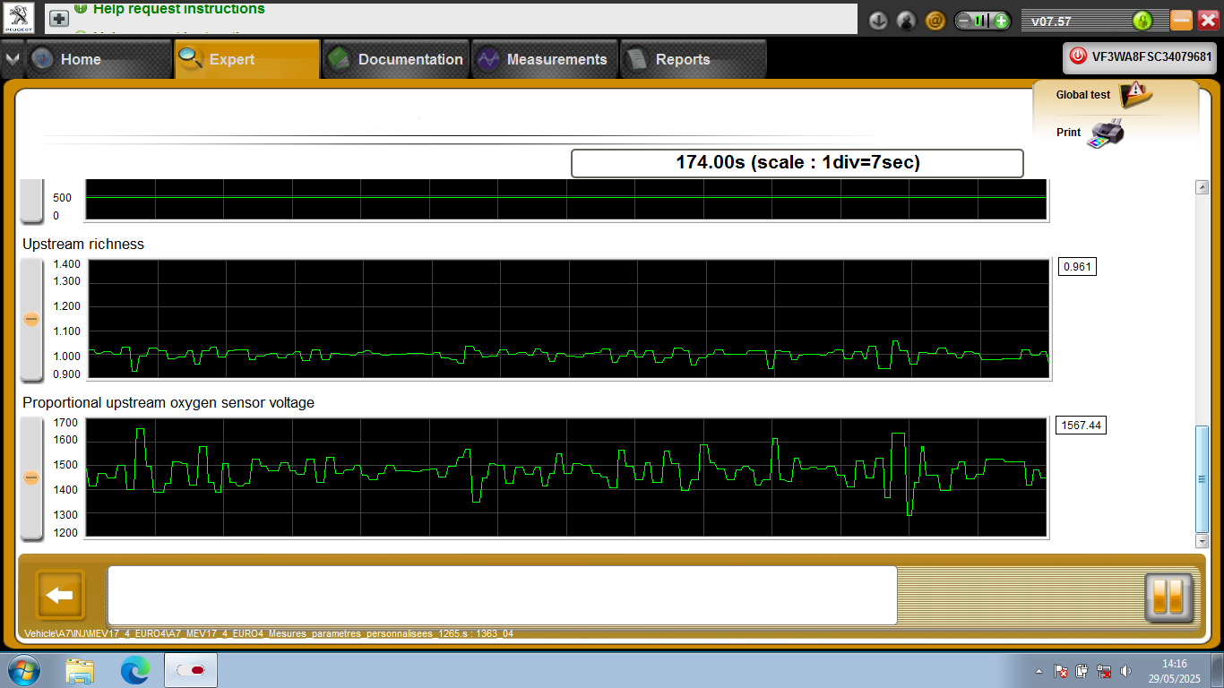This screenshot has height=688, width=1224.
Task: Click the orange @ contact icon
Action: 935,20
